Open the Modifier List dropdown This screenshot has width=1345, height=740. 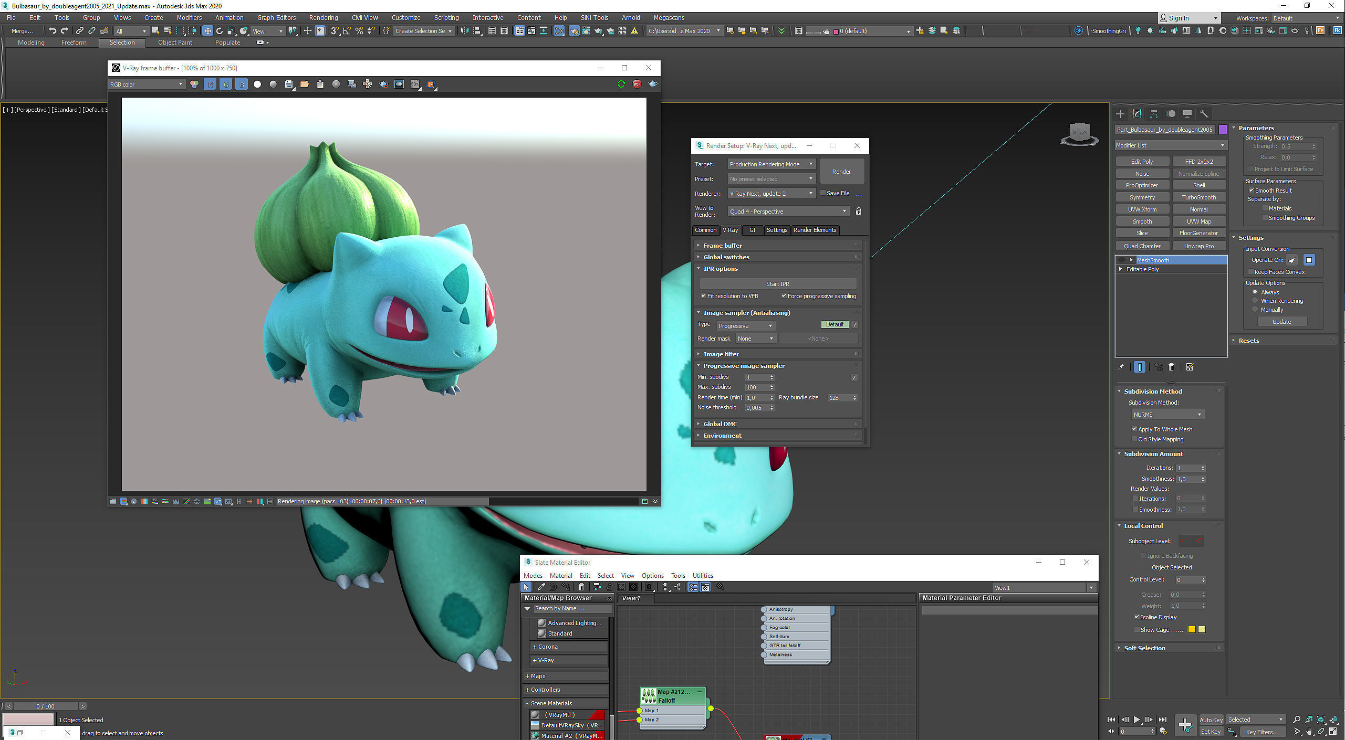(x=1171, y=145)
